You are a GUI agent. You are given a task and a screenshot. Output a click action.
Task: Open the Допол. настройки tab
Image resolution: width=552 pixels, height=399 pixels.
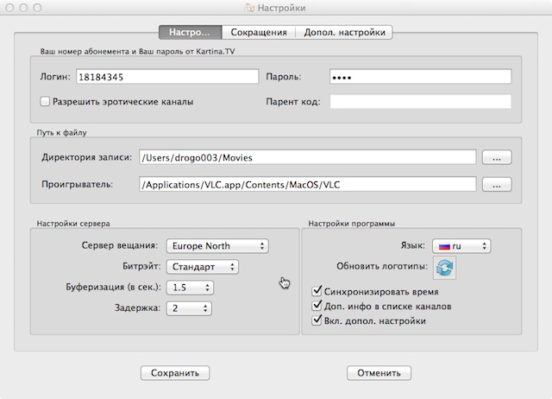coord(344,32)
